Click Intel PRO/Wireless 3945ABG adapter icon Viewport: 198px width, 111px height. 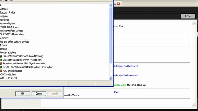click(x=1, y=67)
